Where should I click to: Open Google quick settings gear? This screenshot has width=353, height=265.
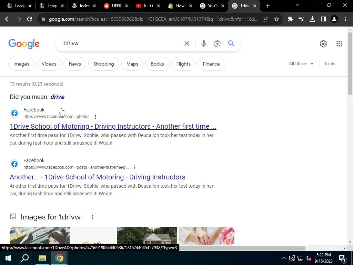pos(323,44)
